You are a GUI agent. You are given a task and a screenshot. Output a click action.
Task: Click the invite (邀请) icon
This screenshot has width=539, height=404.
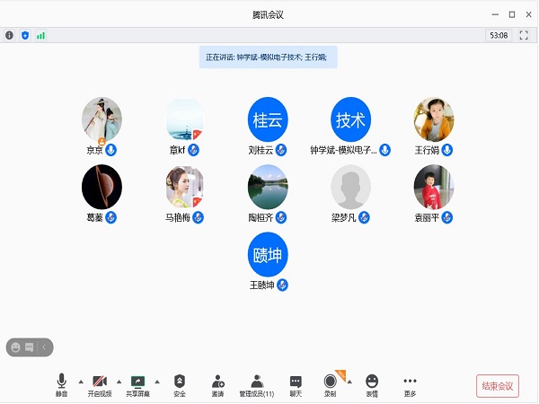click(217, 382)
